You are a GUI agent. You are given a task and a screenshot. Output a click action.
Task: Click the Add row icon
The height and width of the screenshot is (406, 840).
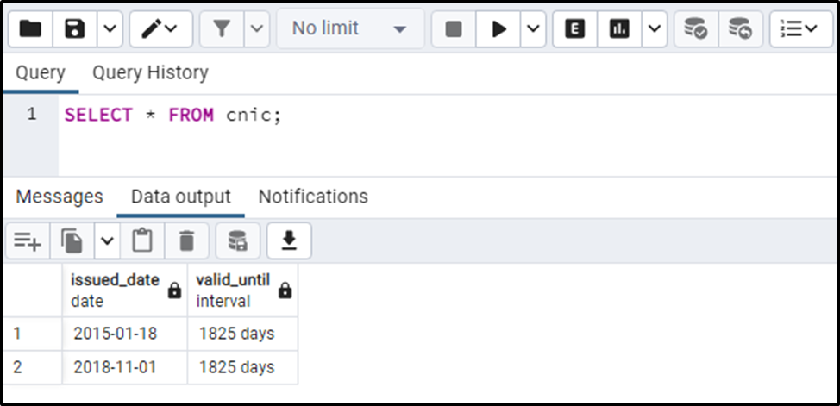click(x=28, y=241)
